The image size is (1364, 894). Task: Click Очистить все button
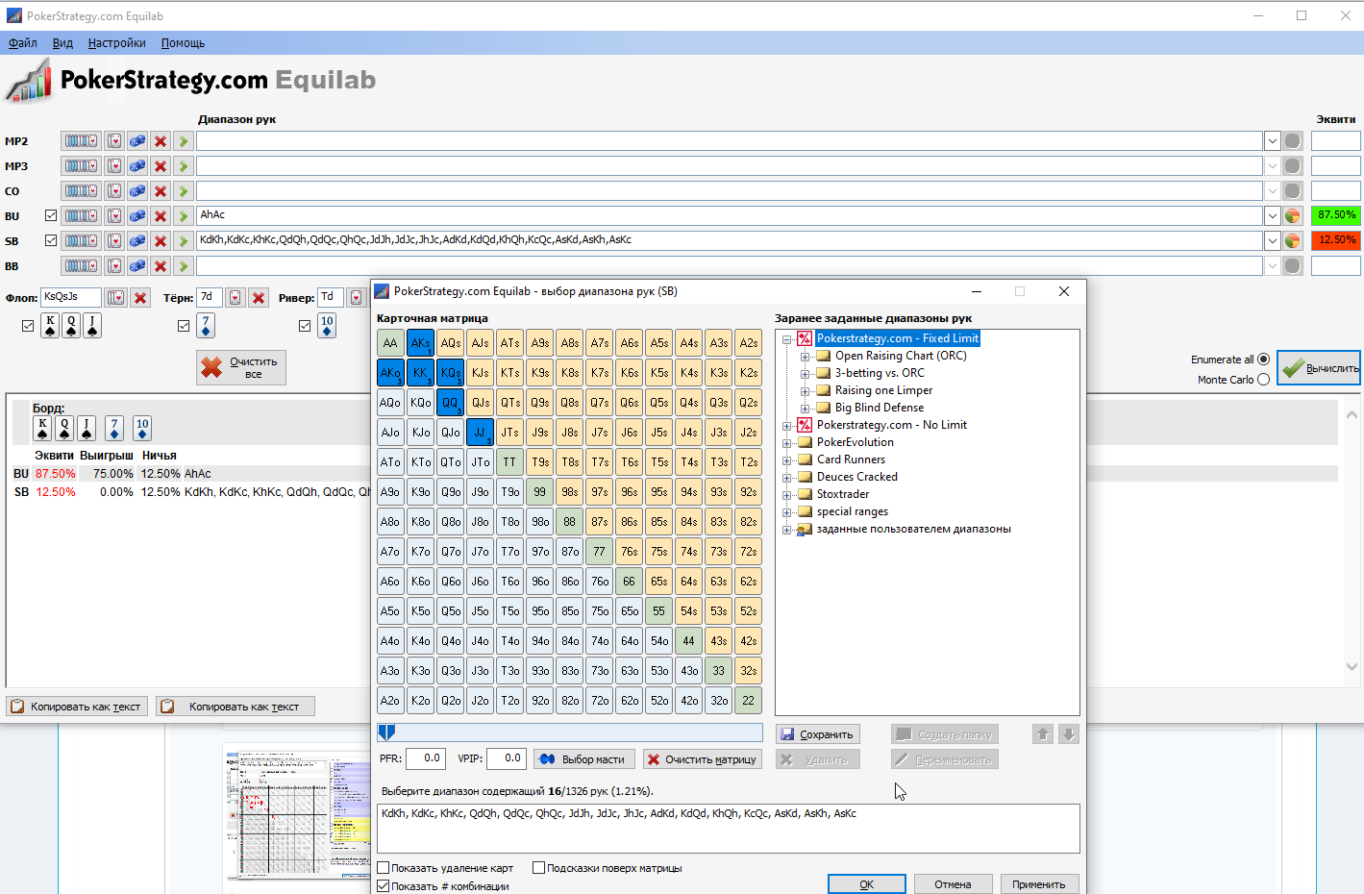241,367
